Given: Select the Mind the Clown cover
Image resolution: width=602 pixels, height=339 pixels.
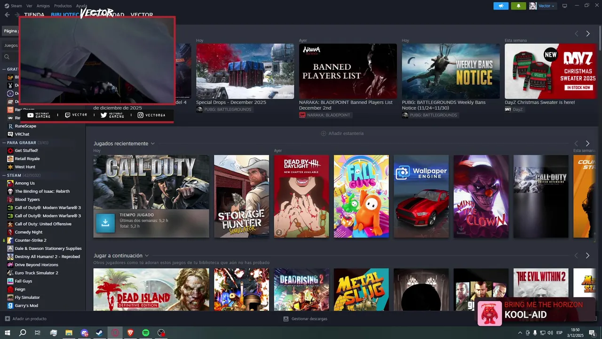Looking at the screenshot, I should click(481, 196).
